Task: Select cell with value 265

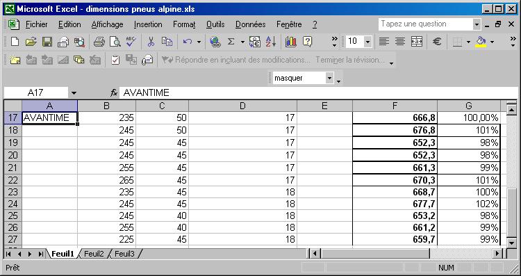Action: point(107,180)
